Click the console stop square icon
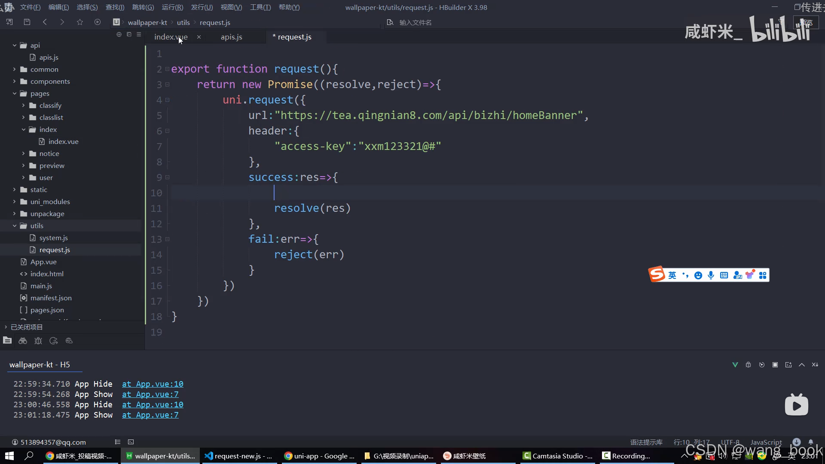The width and height of the screenshot is (825, 464). coord(775,365)
